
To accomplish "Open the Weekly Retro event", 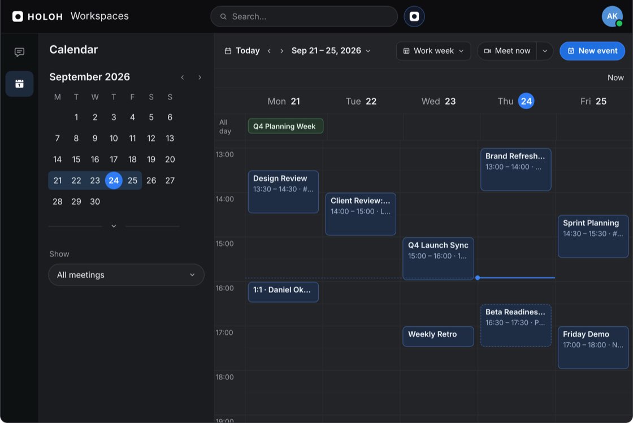I will tap(438, 336).
